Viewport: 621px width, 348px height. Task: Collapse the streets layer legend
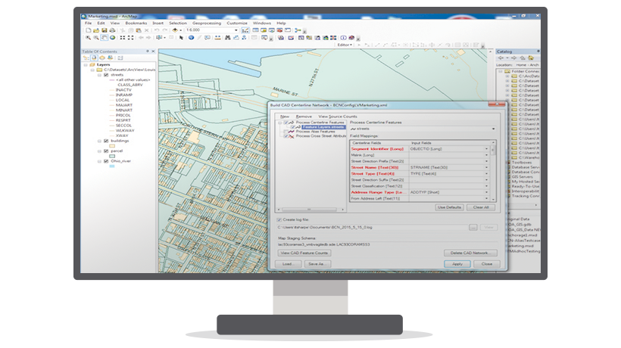pos(99,75)
